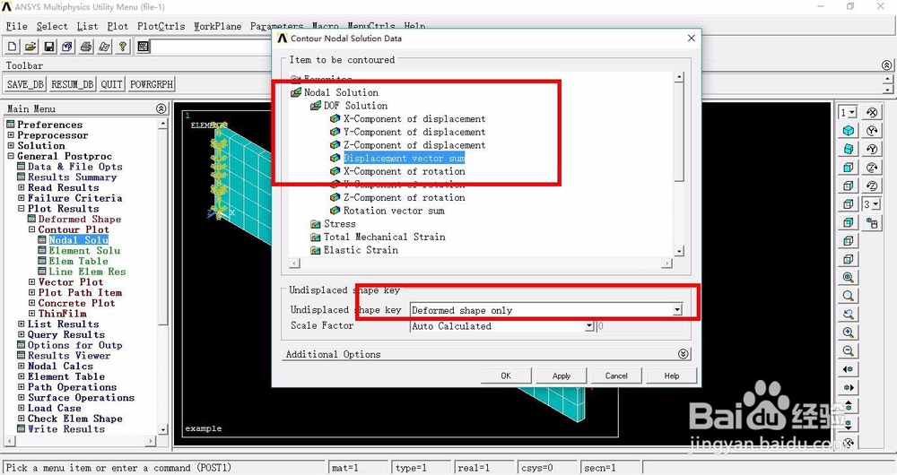Image resolution: width=897 pixels, height=475 pixels.
Task: Select Total Mechanical Strain folder
Action: [385, 237]
